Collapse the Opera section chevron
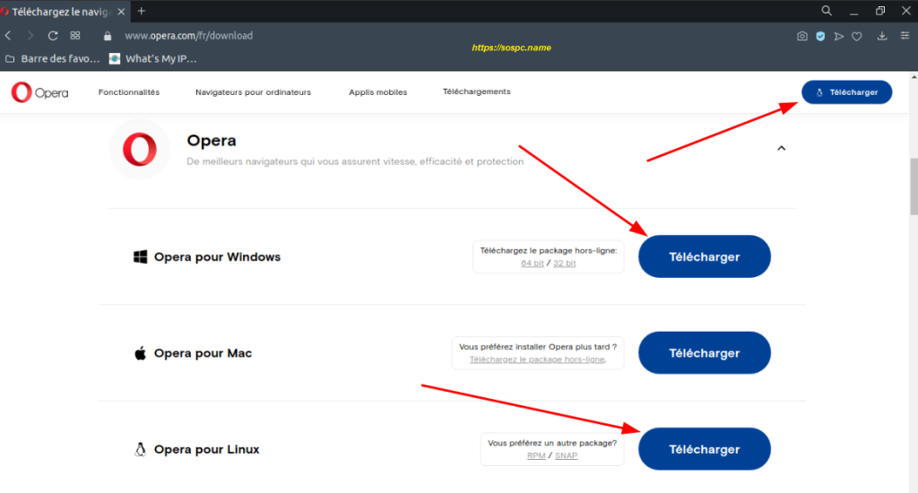Viewport: 918px width, 493px height. 781,148
